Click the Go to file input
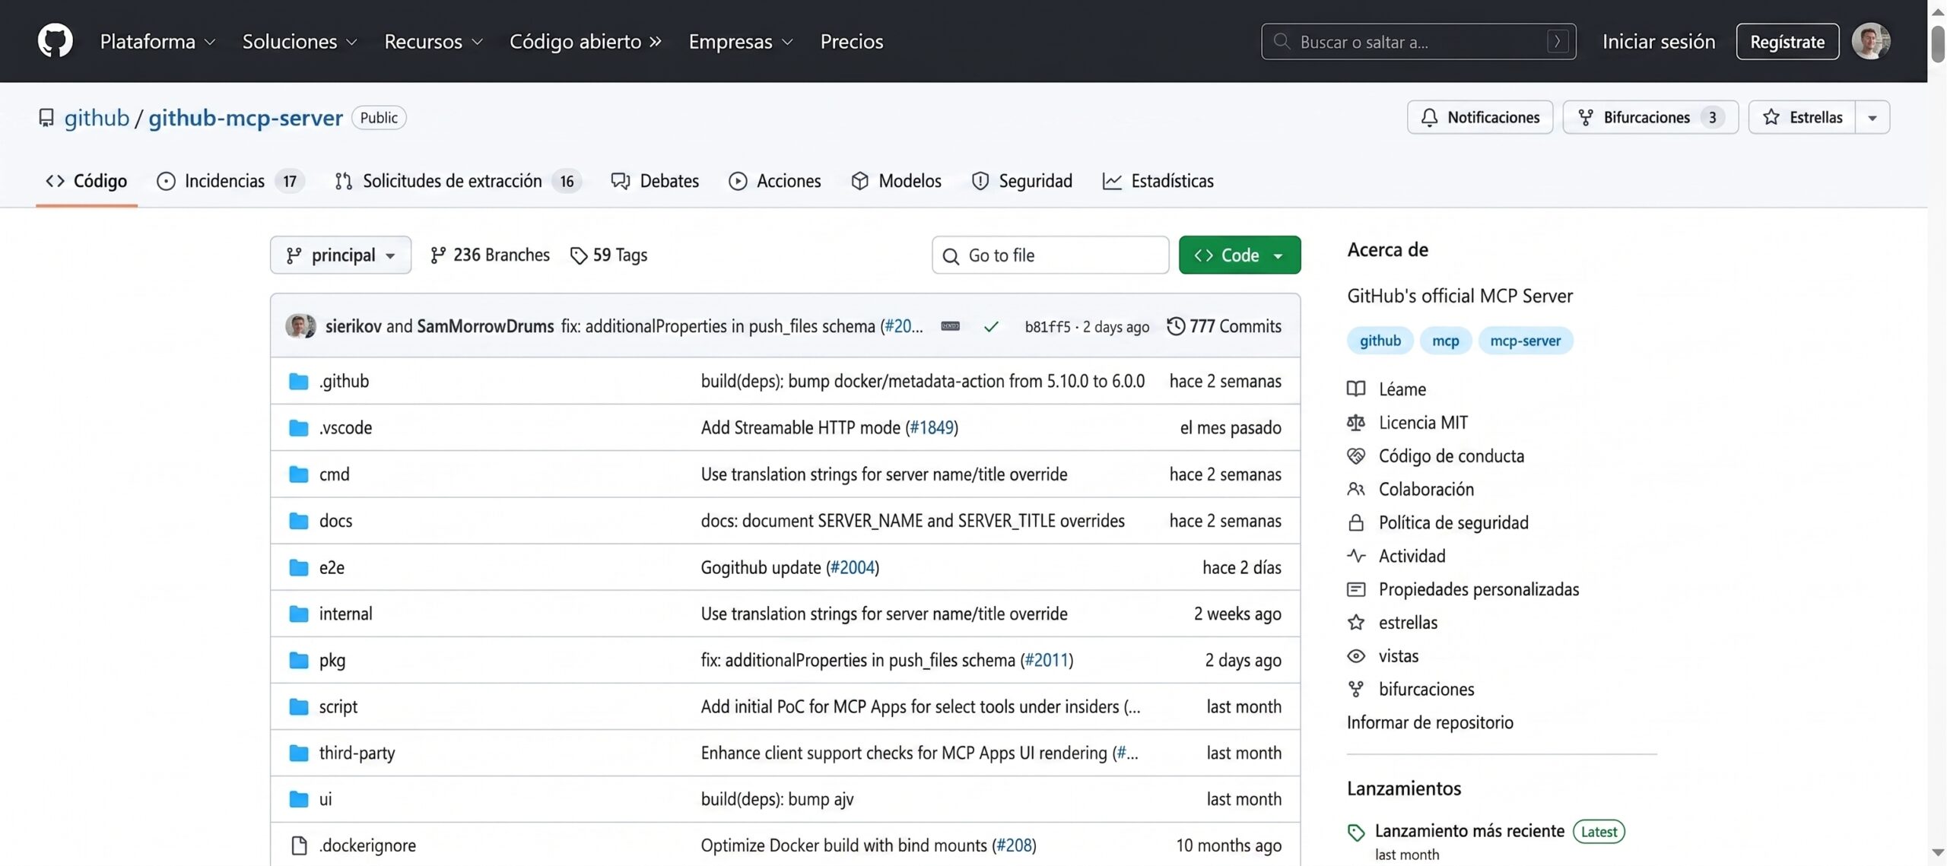 click(1050, 255)
